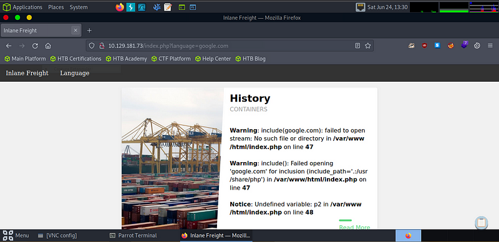This screenshot has height=242, width=499.
Task: Open Wireshark shark-fin launcher icon
Action: pos(142,7)
